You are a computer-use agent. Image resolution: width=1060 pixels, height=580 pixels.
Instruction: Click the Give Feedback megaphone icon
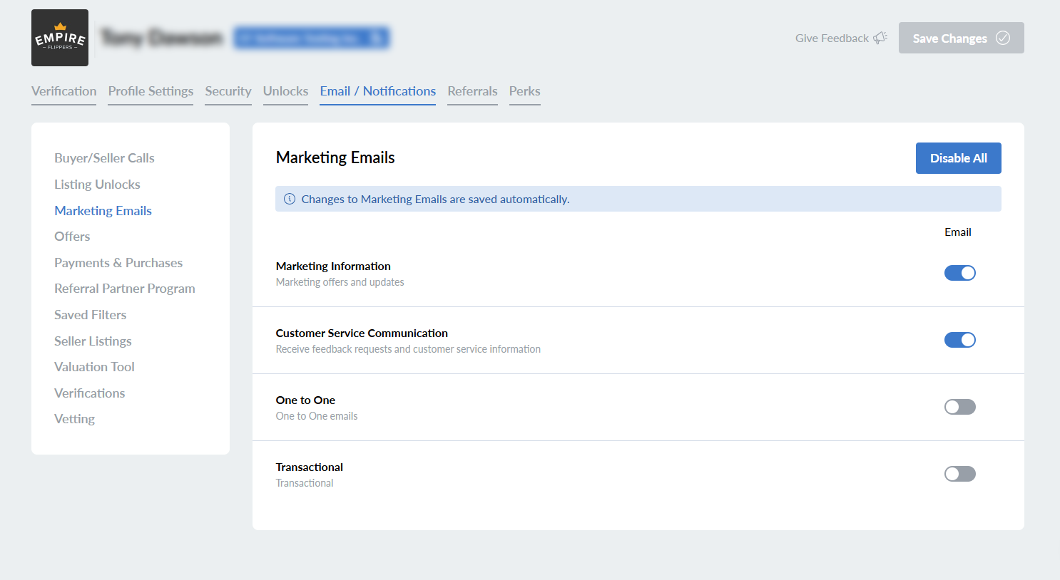tap(880, 38)
